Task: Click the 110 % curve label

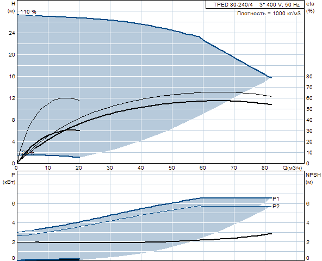Action: click(x=28, y=12)
